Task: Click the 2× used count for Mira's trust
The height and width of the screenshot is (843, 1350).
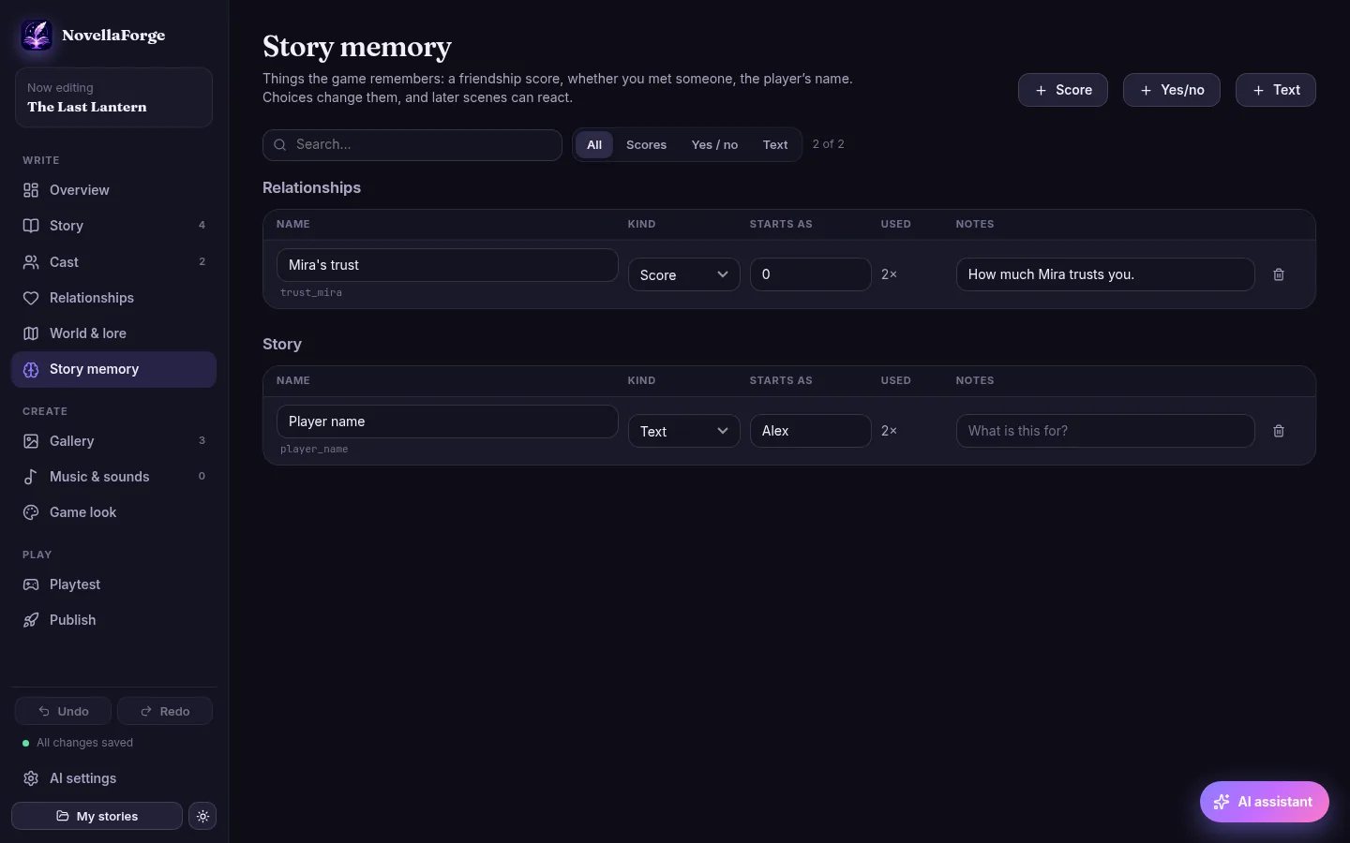Action: [x=889, y=274]
